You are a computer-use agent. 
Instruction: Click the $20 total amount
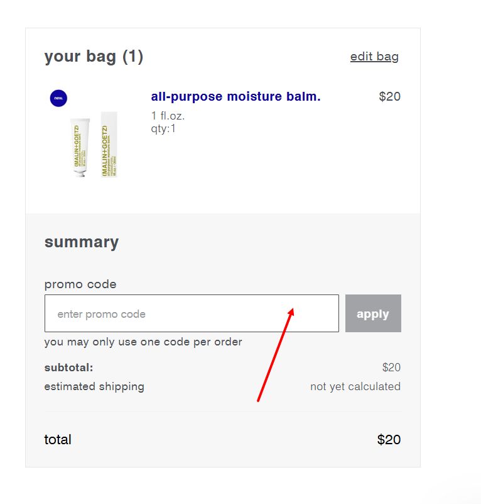[389, 439]
